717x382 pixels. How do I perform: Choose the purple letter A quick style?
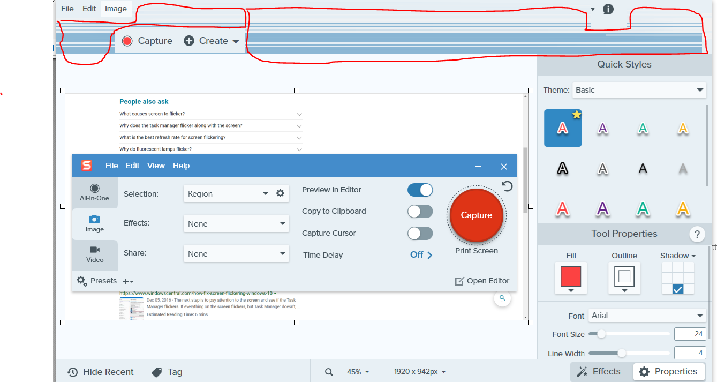(x=602, y=128)
